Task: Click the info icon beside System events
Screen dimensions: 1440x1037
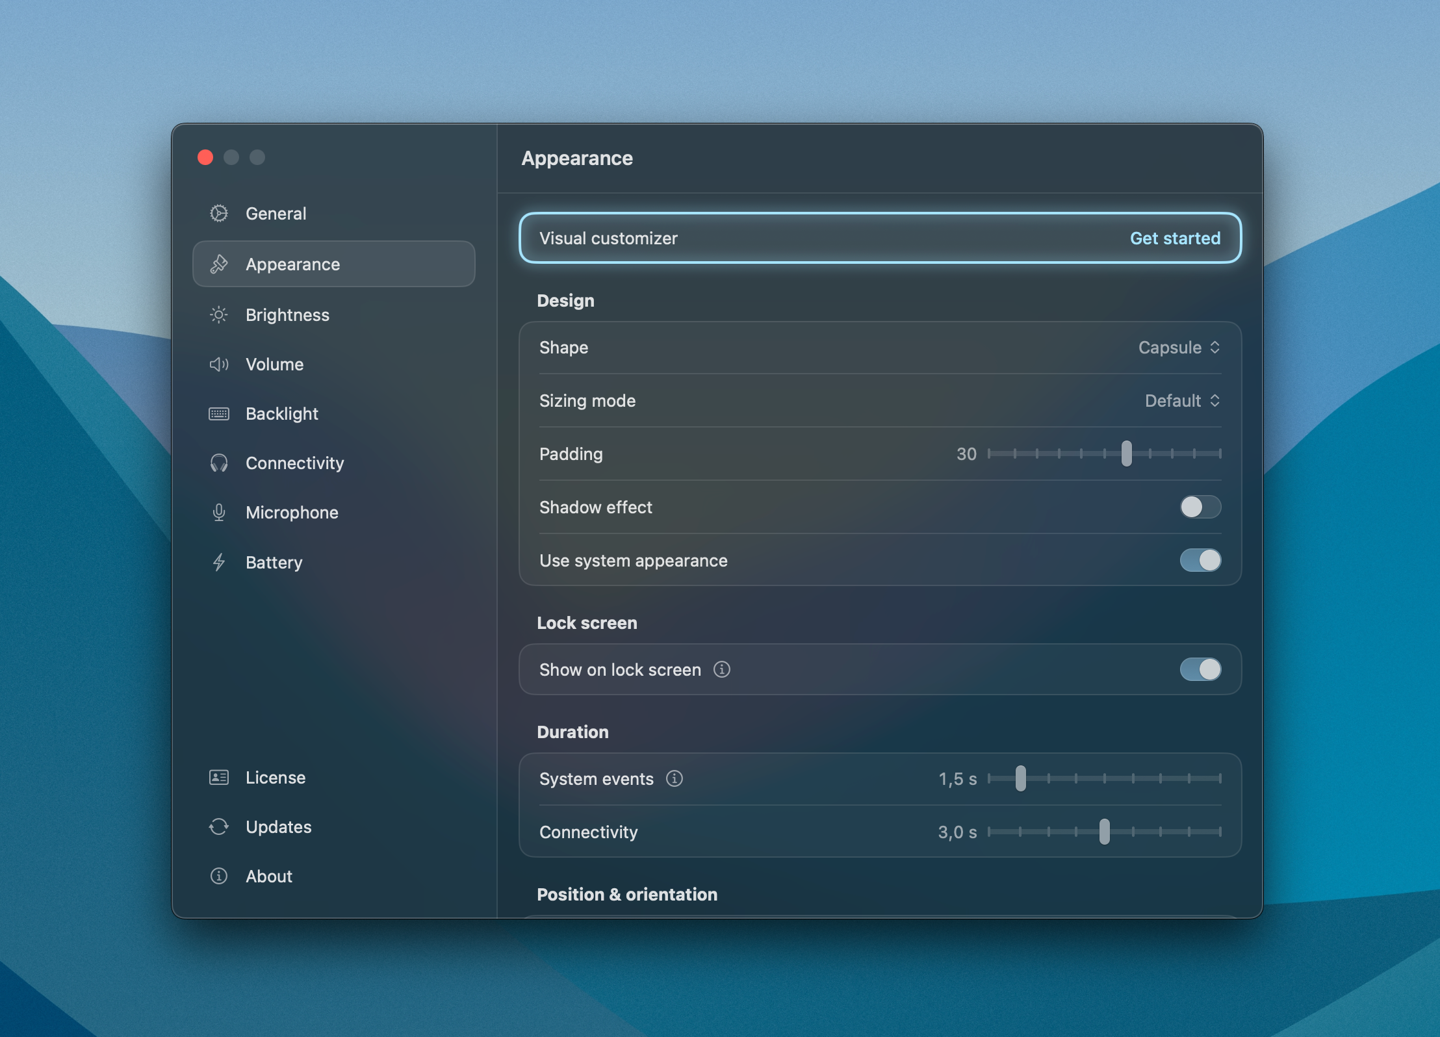Action: (x=675, y=778)
